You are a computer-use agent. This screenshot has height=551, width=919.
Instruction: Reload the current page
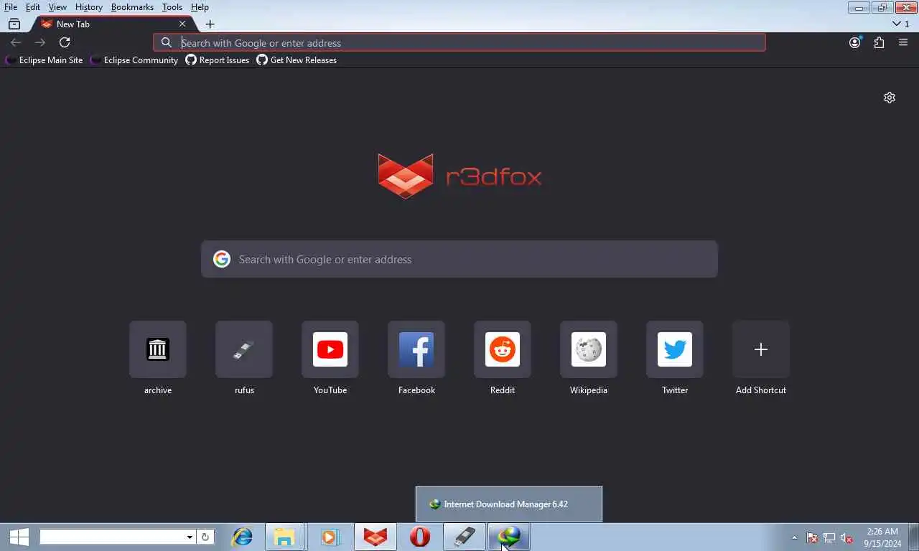(x=65, y=42)
